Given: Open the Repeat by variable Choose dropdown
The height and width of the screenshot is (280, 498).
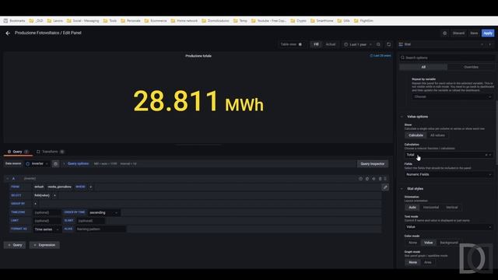Looking at the screenshot, I should pos(452,96).
